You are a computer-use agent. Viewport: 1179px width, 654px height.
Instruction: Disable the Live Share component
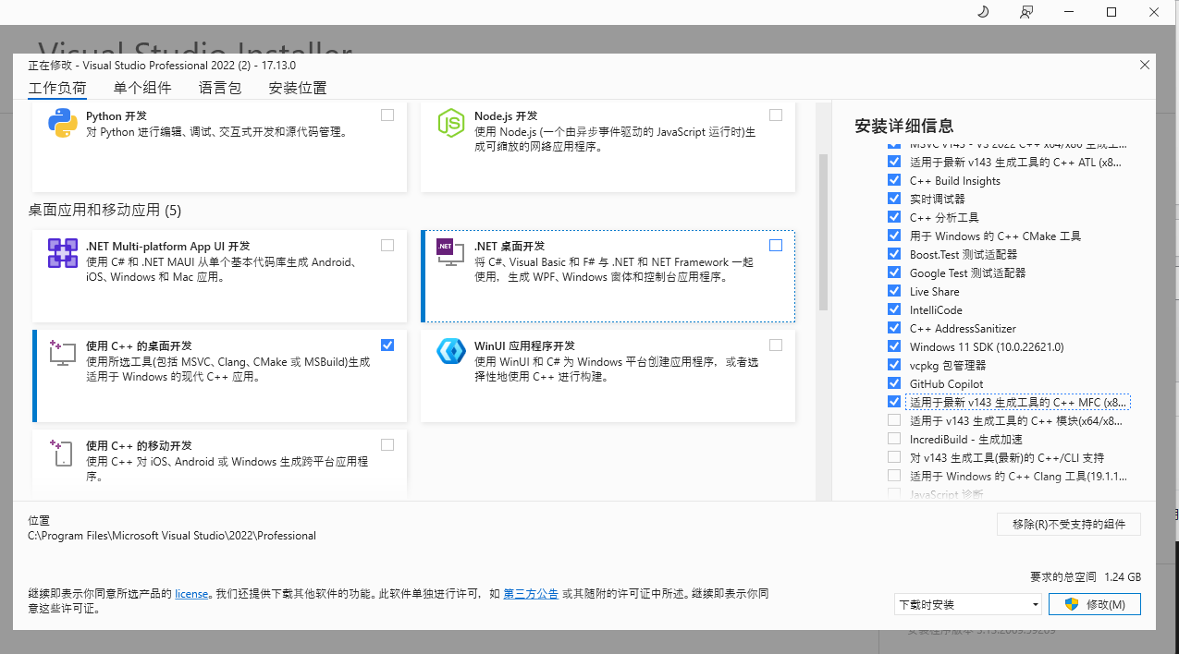point(893,291)
